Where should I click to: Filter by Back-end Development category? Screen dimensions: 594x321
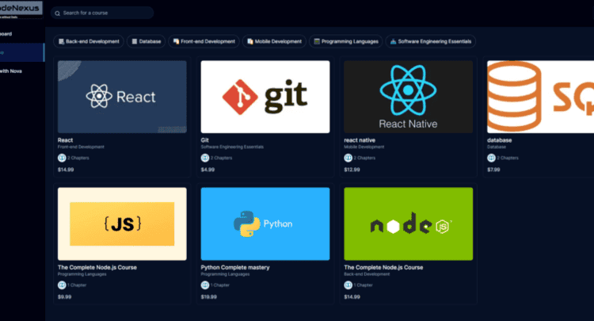click(89, 41)
